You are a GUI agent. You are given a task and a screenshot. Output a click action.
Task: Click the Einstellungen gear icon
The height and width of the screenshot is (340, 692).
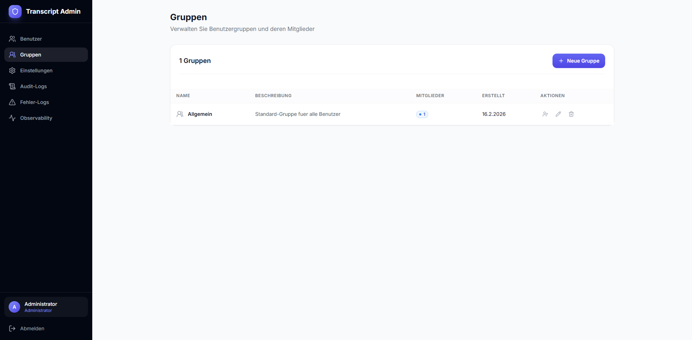point(12,71)
